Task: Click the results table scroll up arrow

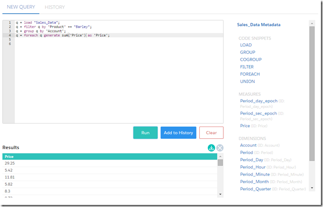Action: click(220, 156)
